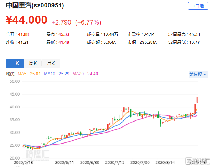Click the 45.00 y-axis label
Screen dimensions: 212x167
(15, 94)
